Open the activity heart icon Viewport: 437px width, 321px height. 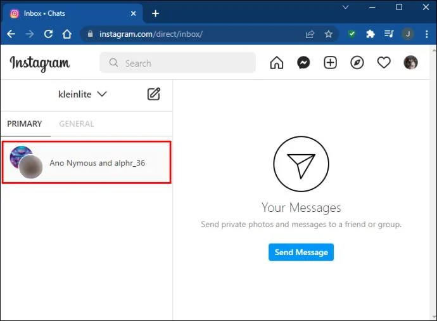click(384, 63)
